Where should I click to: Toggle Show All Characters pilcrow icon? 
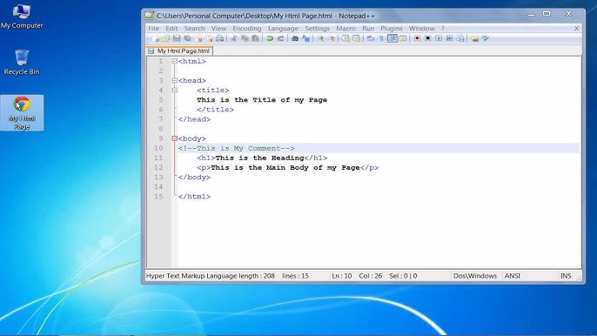(381, 38)
